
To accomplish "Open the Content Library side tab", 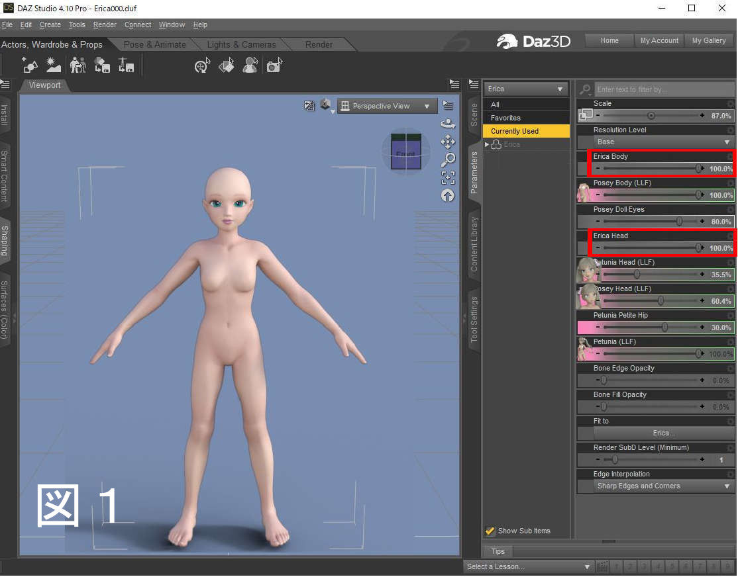I will (x=474, y=244).
